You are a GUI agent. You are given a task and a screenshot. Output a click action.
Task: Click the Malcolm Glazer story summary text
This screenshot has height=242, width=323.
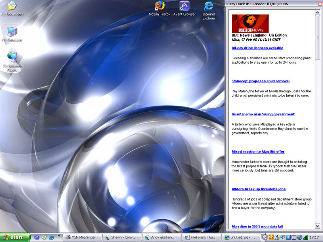pos(269,166)
